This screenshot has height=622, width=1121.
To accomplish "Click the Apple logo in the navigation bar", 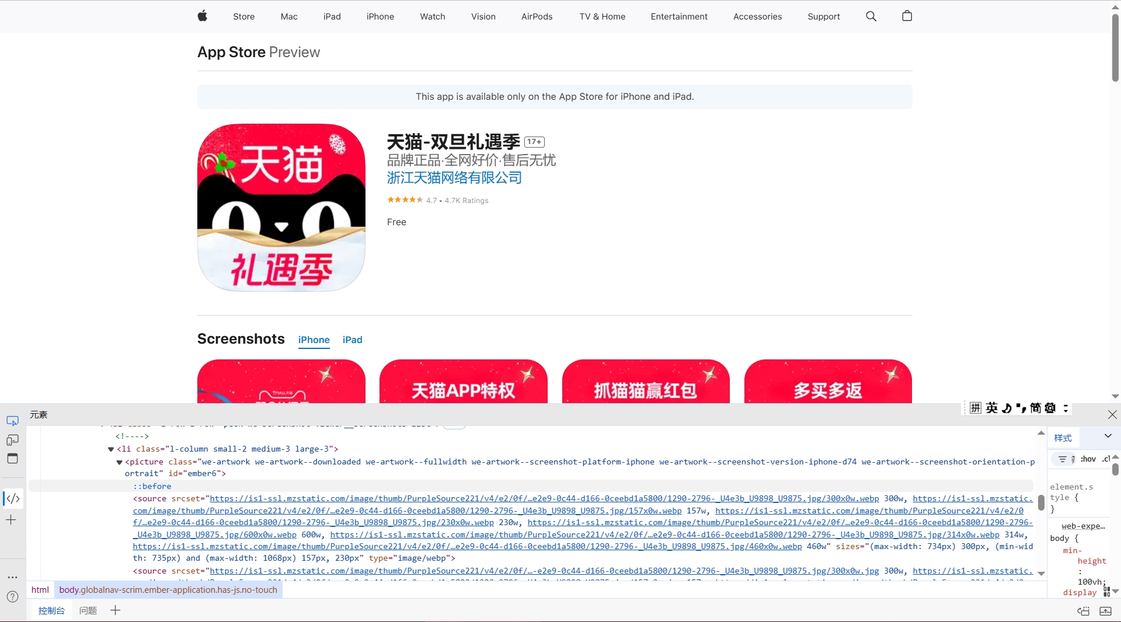I will coord(203,16).
